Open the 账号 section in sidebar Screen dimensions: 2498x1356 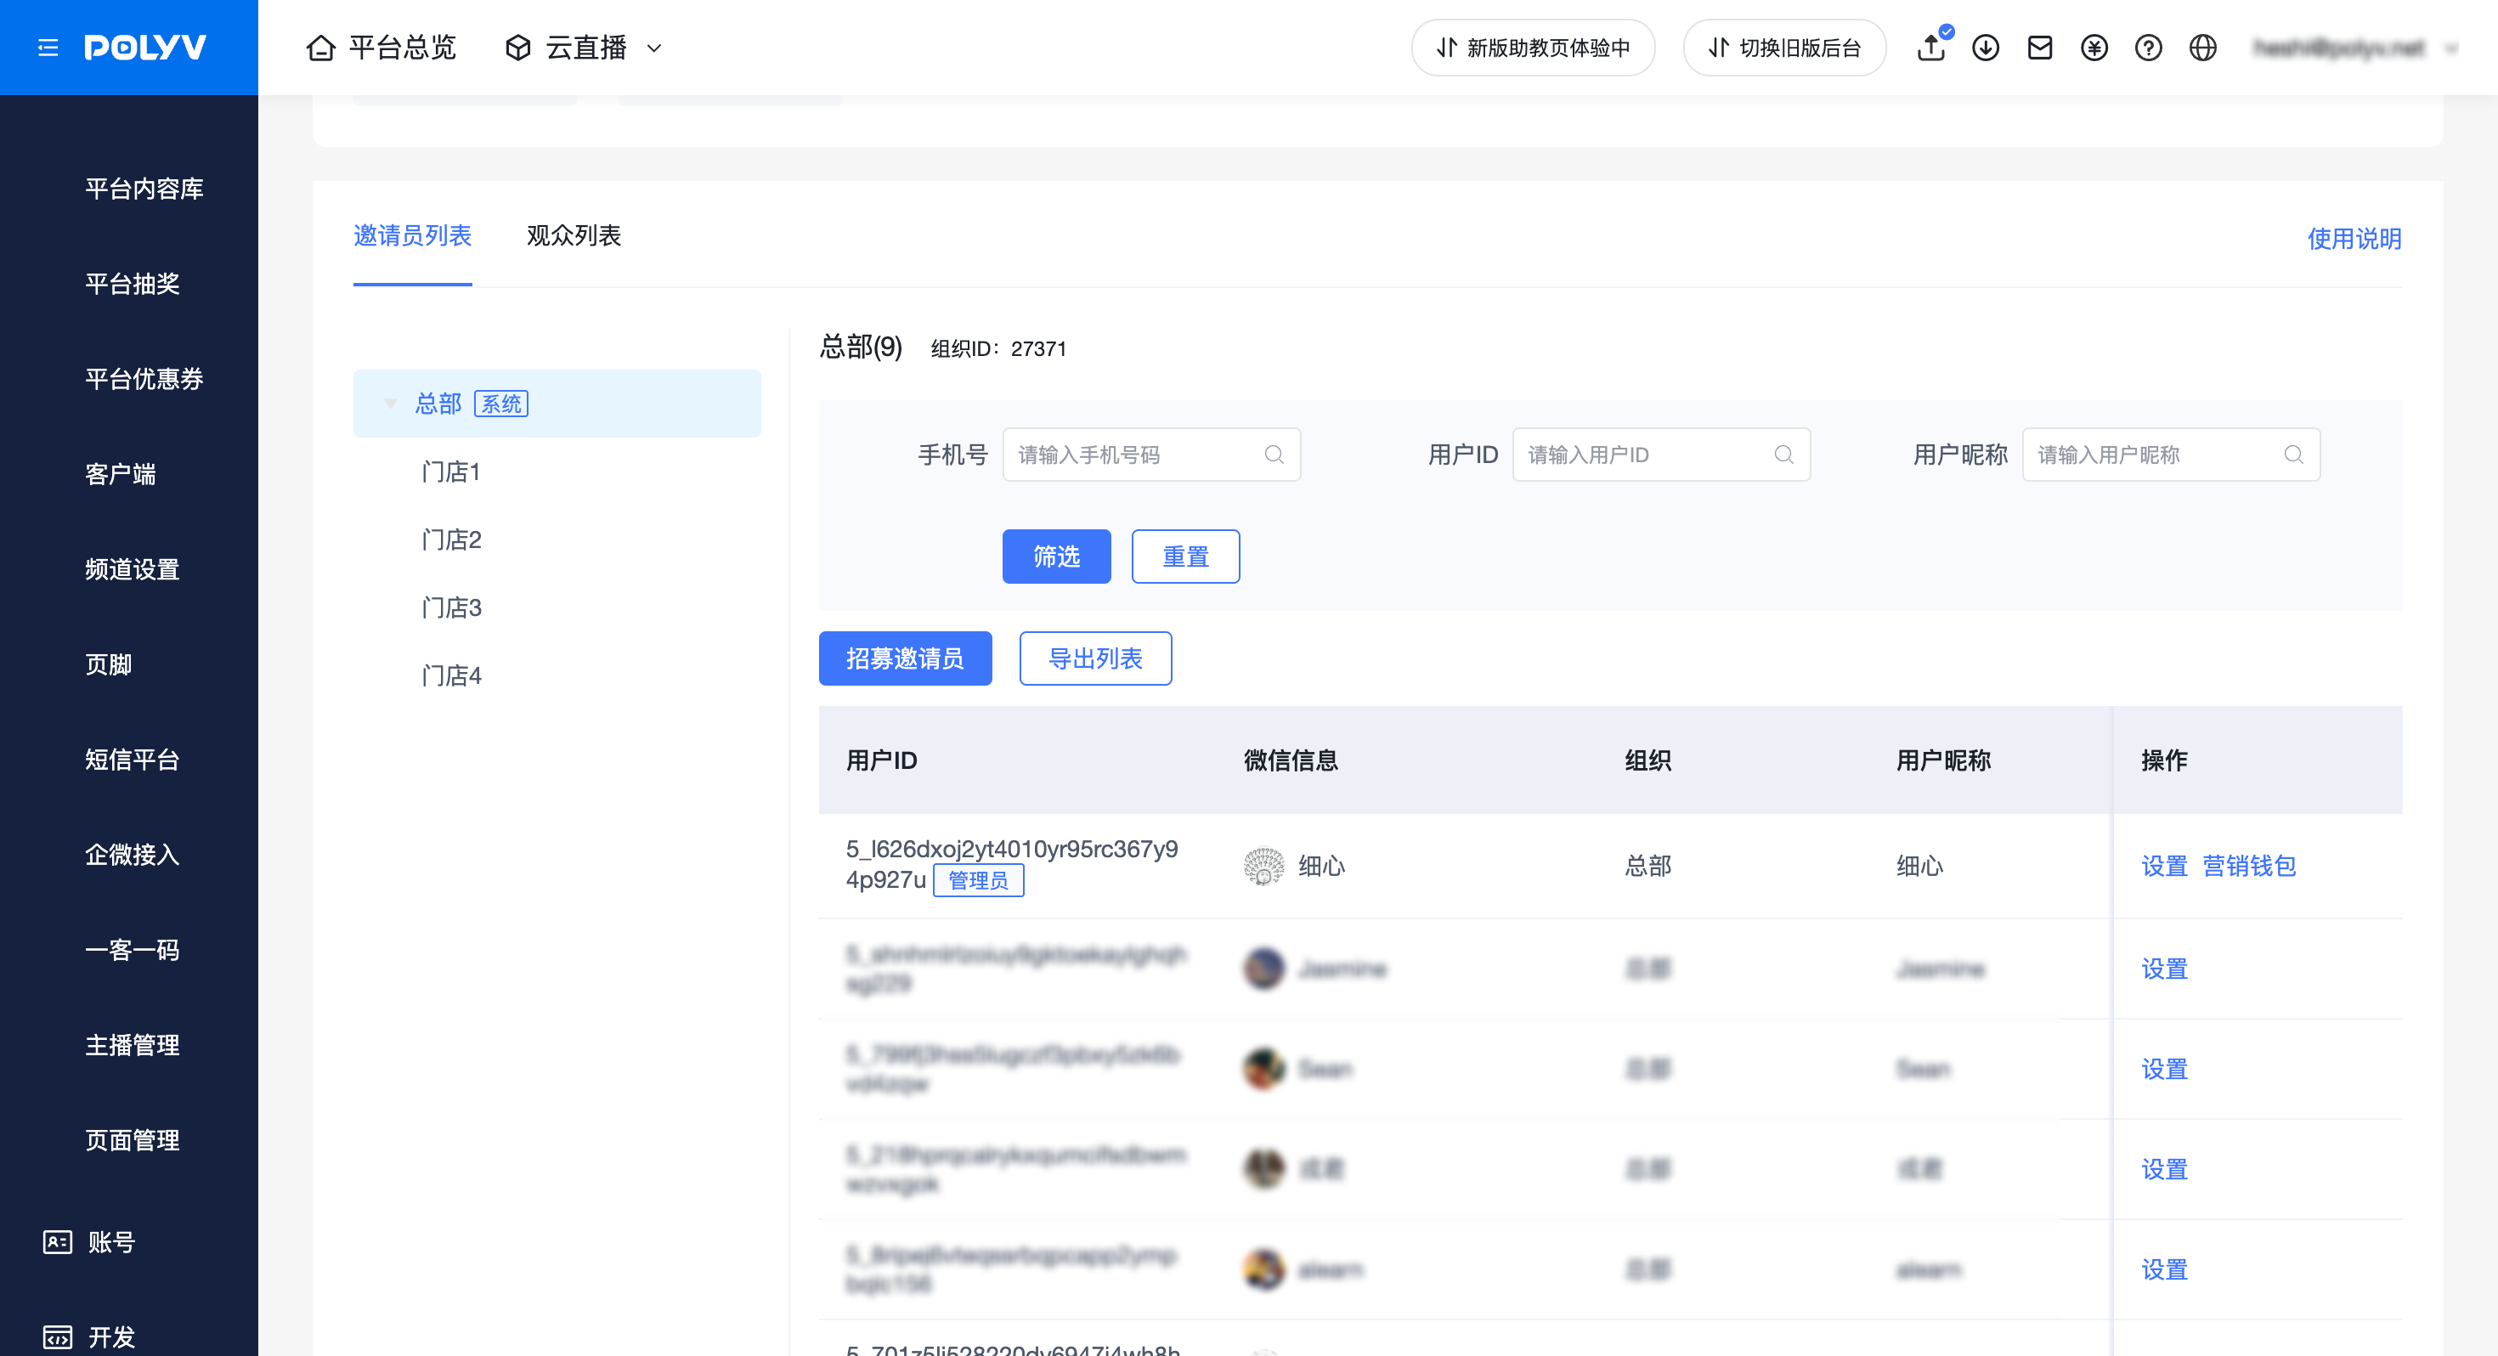[x=89, y=1241]
